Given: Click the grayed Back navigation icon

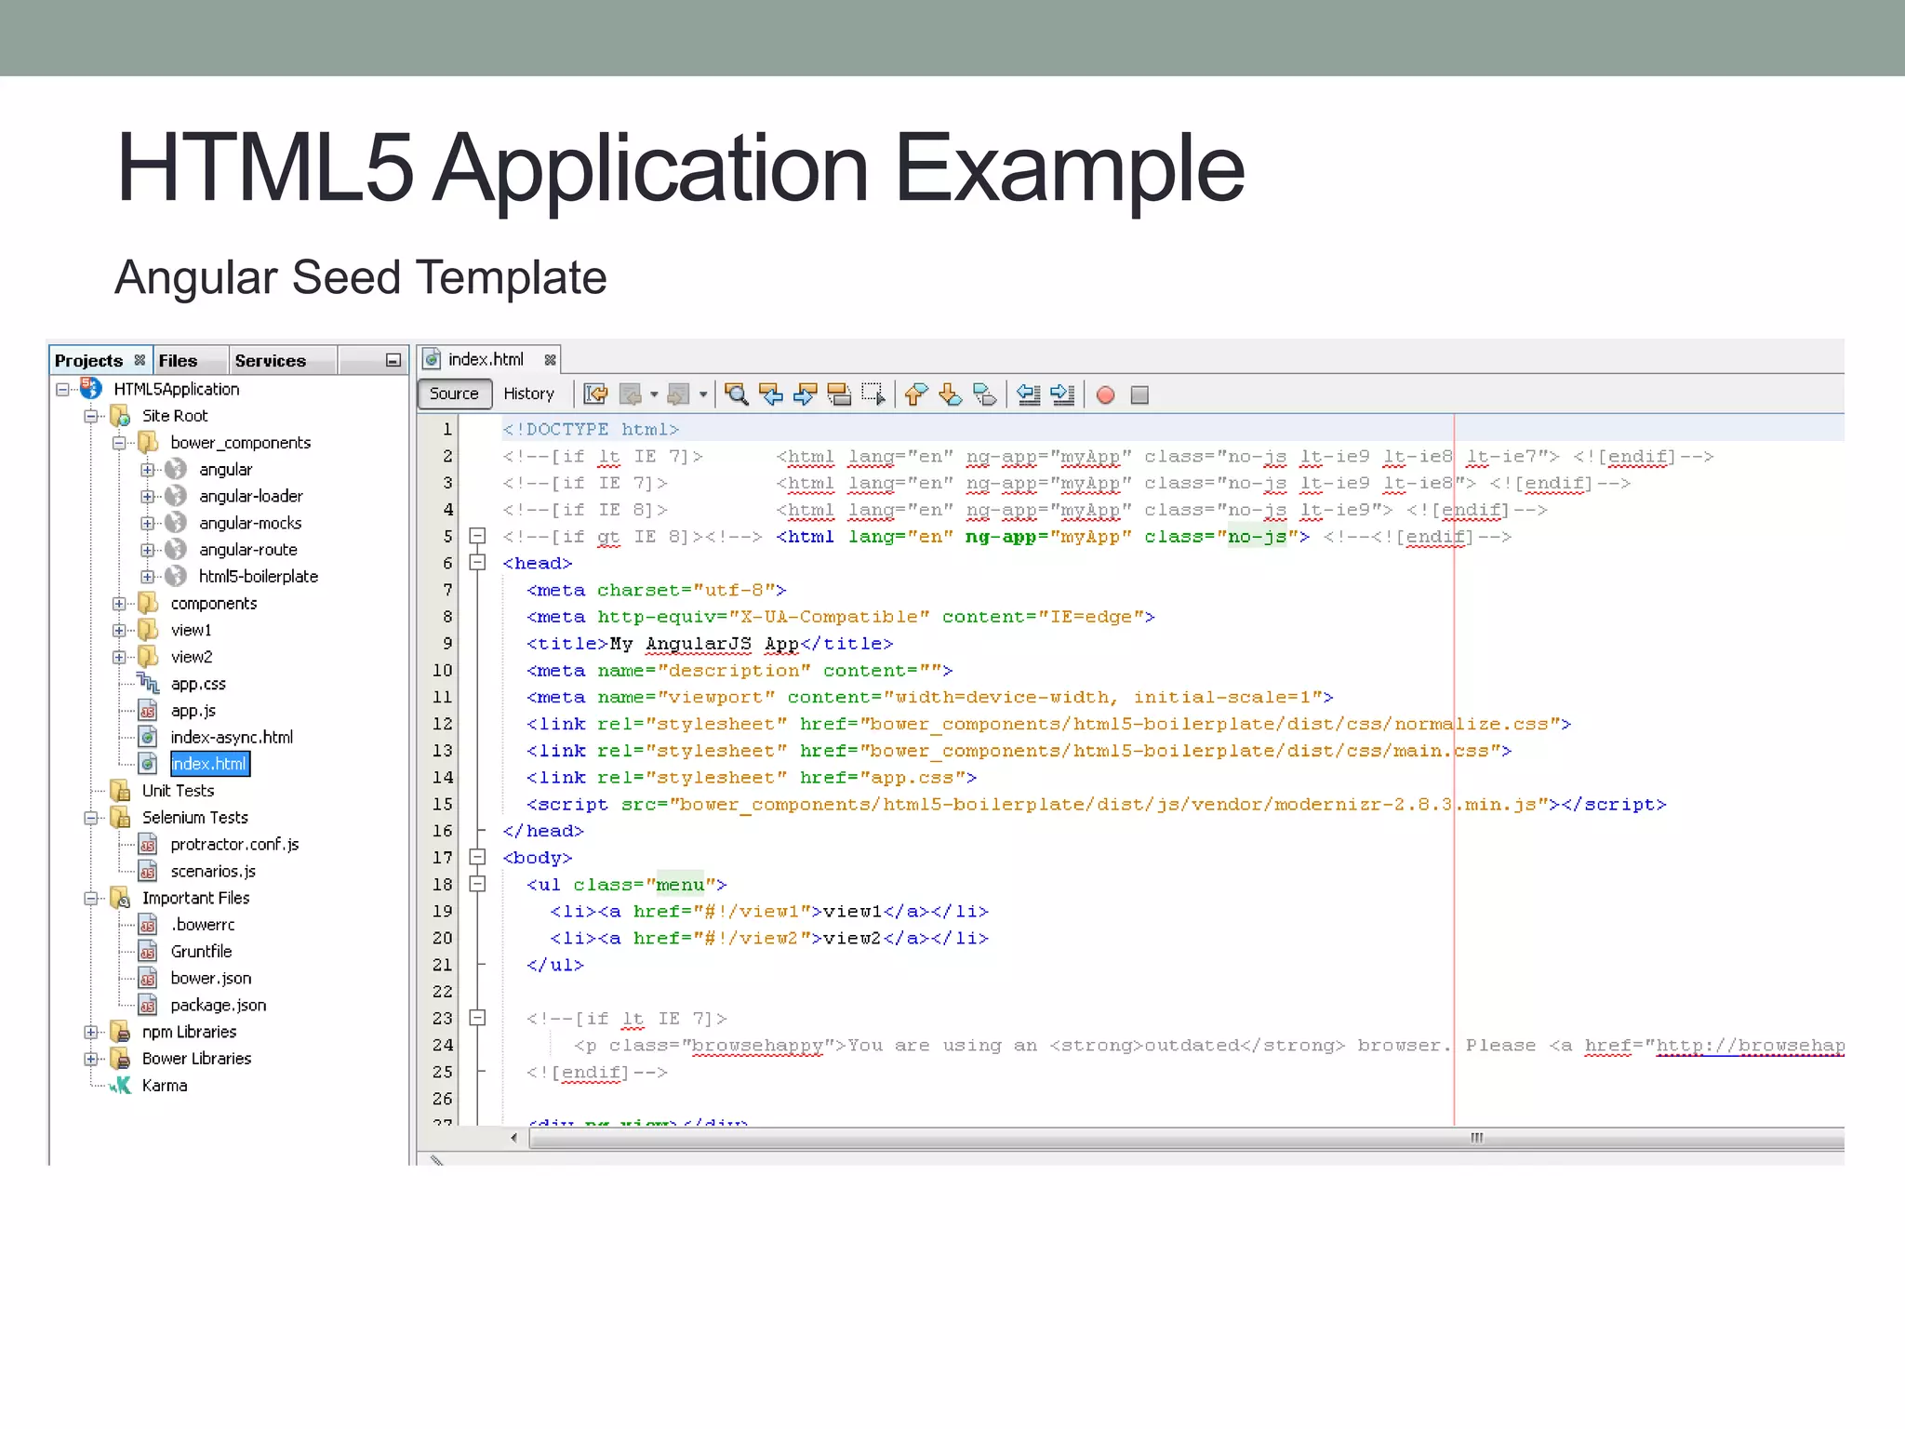Looking at the screenshot, I should point(632,394).
